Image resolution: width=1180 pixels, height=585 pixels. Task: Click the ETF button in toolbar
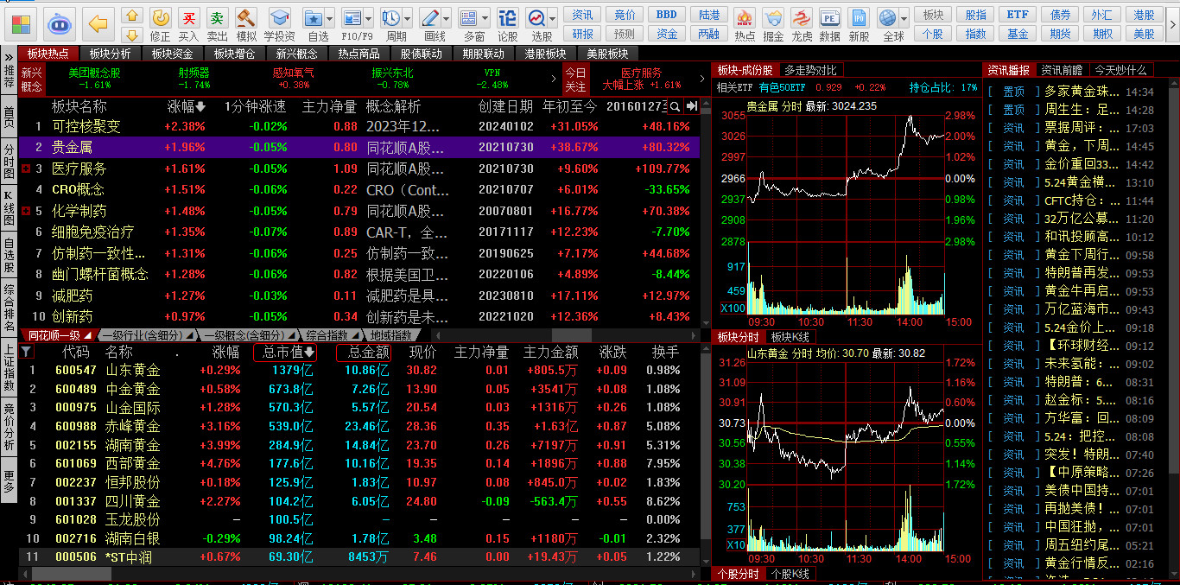pos(1018,15)
